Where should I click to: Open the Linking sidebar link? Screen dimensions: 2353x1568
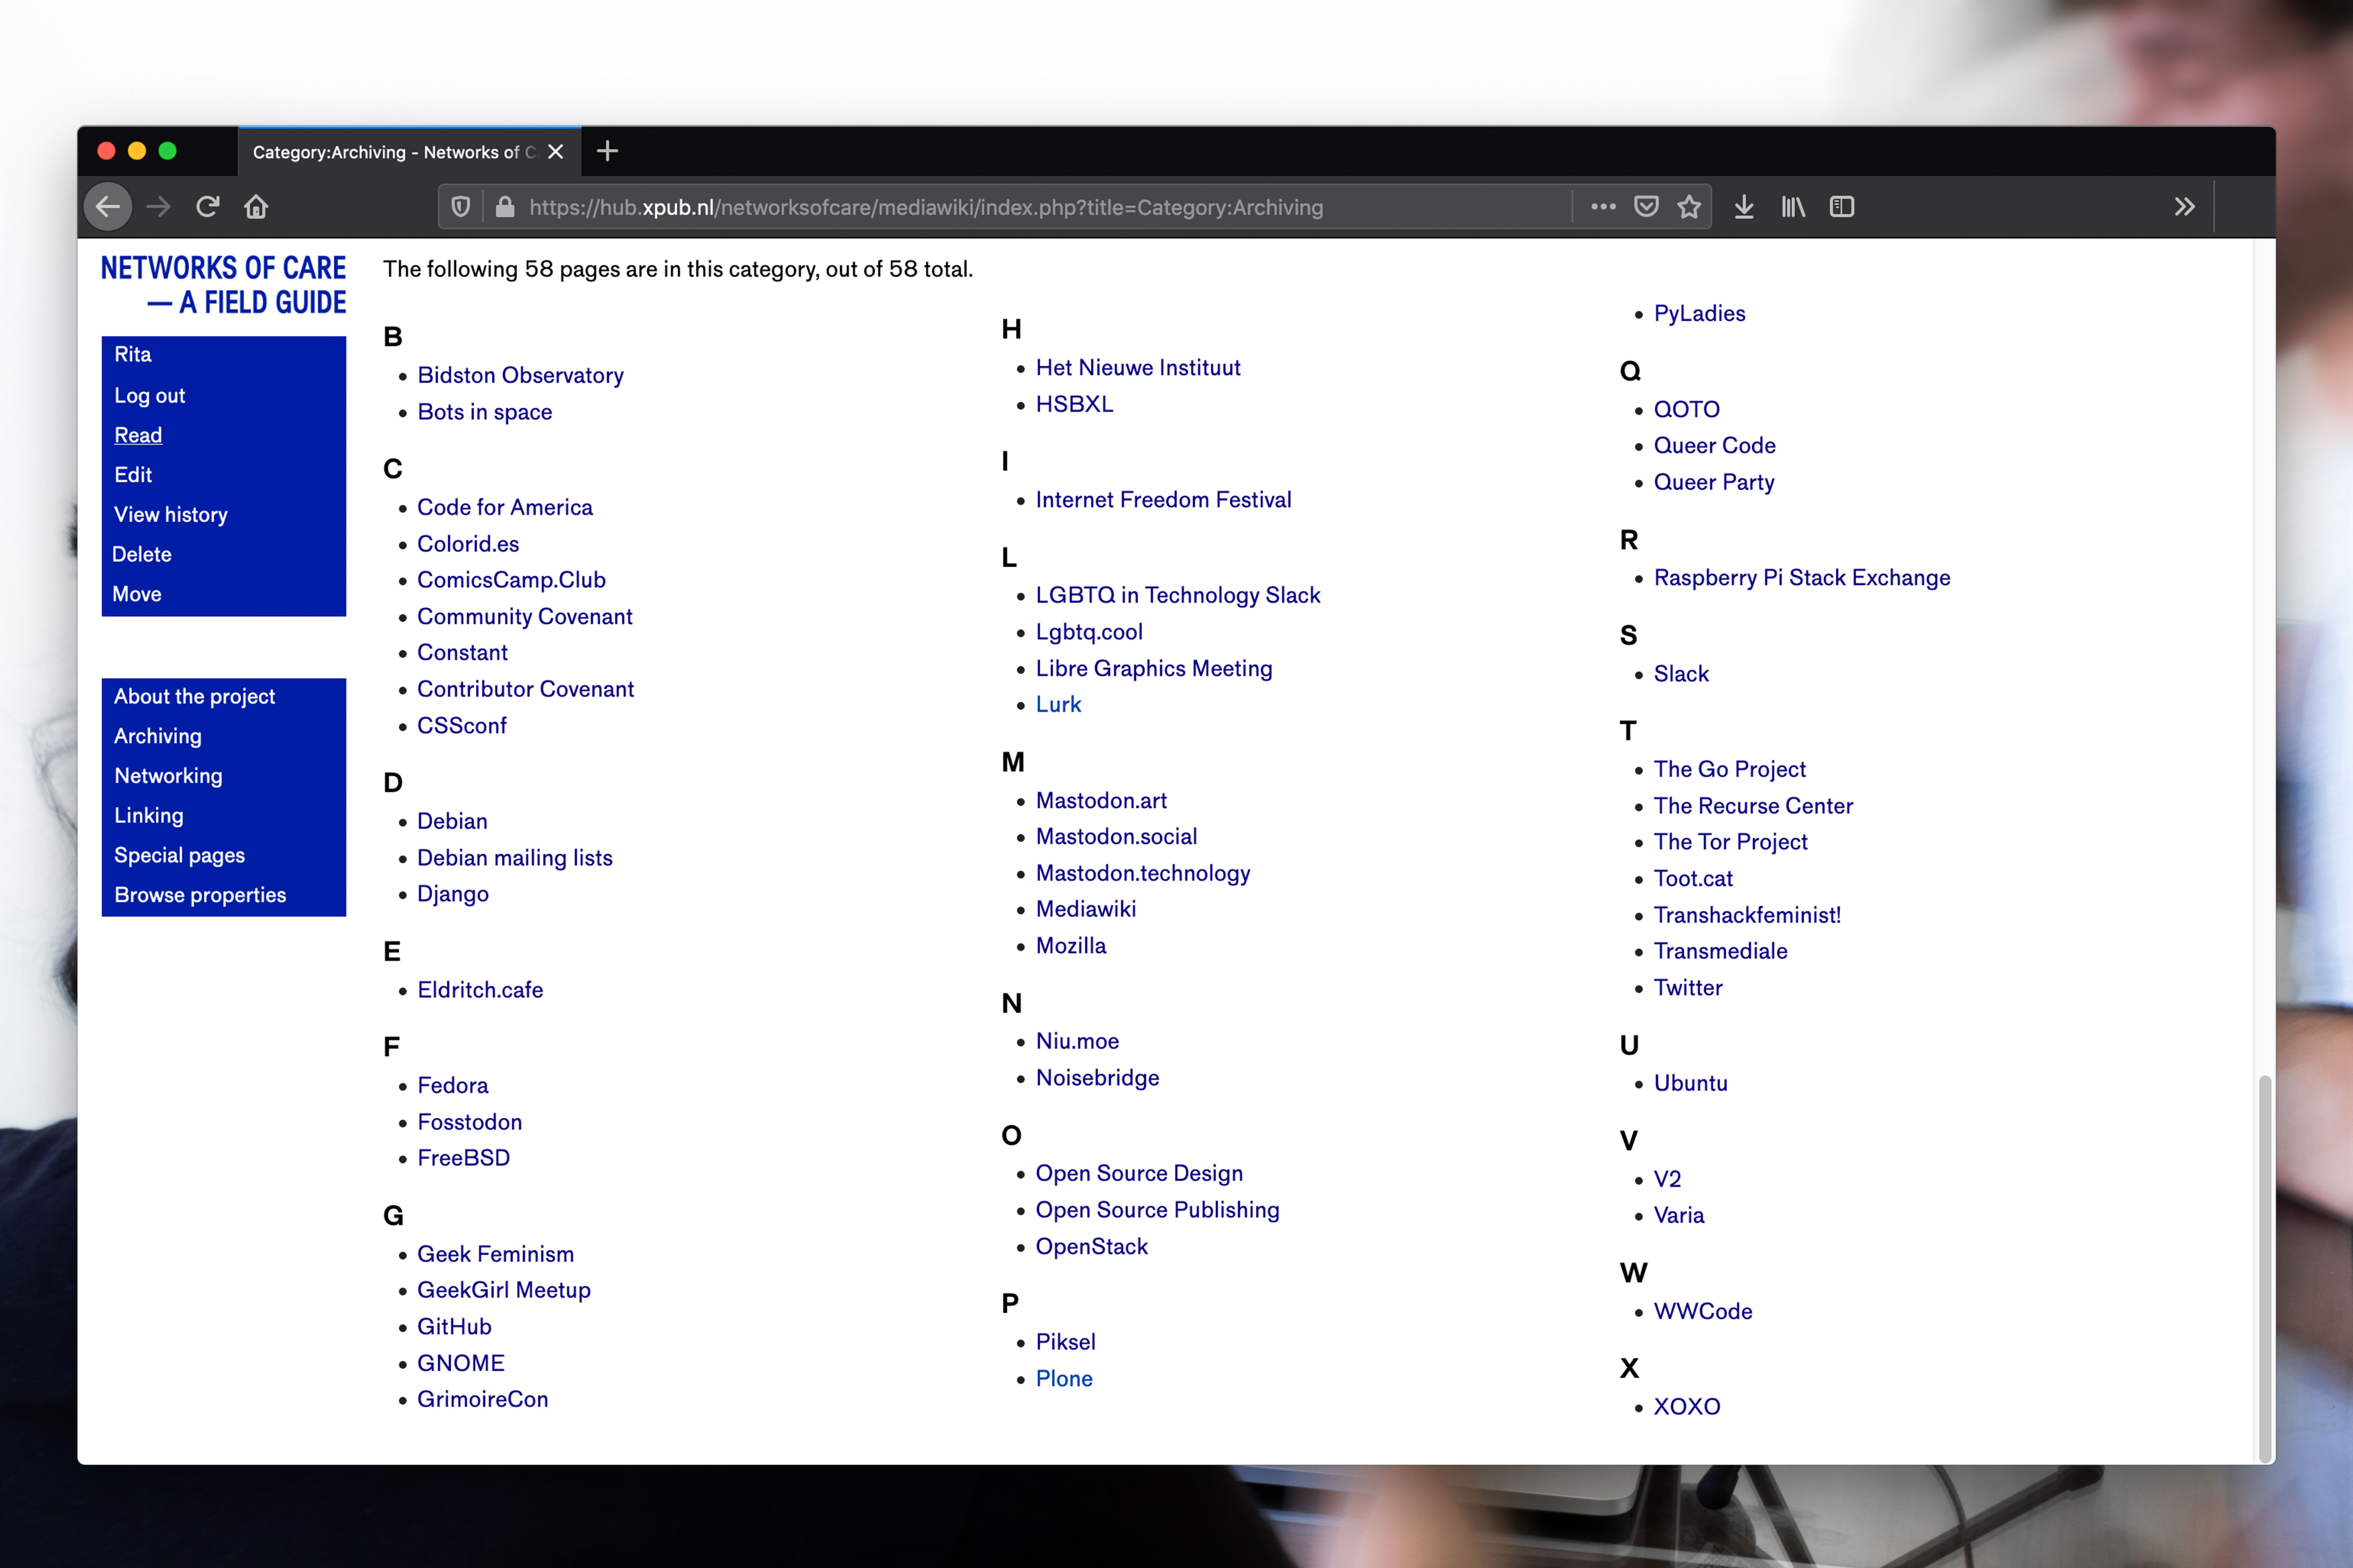pos(149,816)
